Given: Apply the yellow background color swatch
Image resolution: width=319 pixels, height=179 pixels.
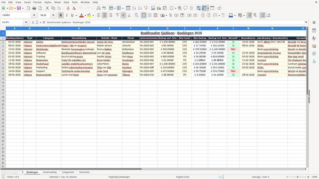Looking at the screenshot, I should click(x=89, y=15).
